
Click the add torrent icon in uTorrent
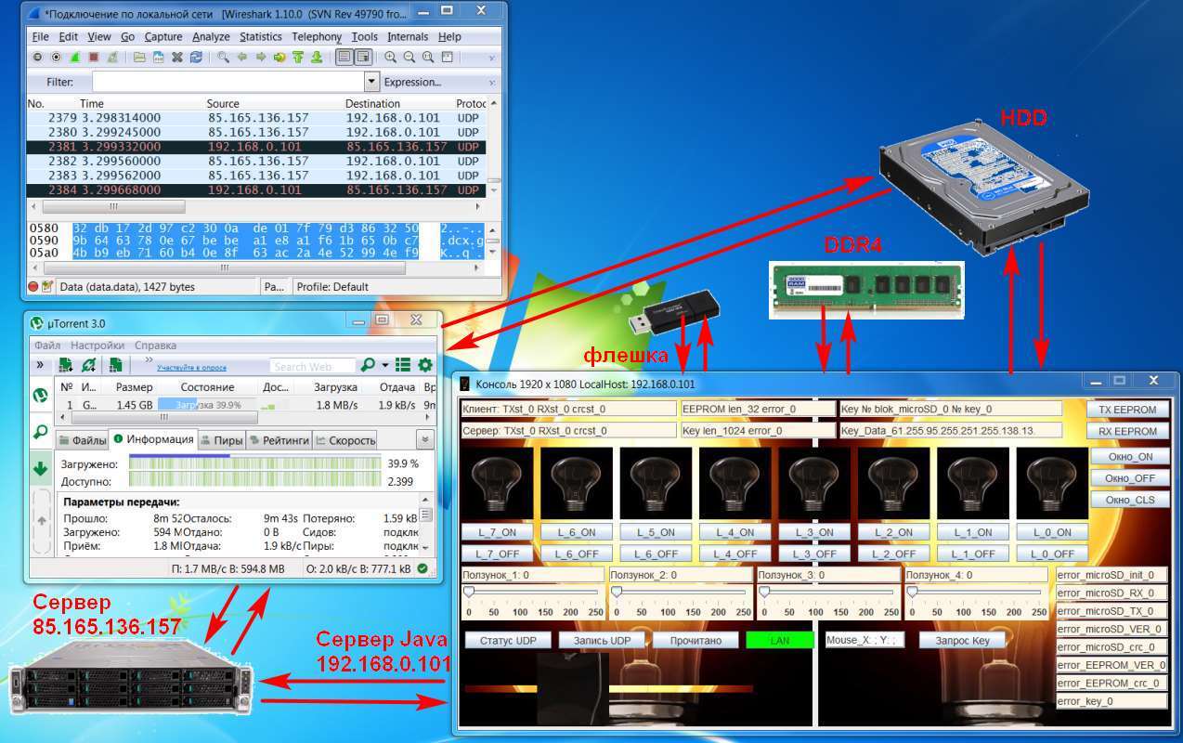[66, 365]
